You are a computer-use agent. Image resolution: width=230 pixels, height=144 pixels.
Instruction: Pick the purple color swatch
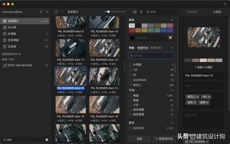coord(170,30)
